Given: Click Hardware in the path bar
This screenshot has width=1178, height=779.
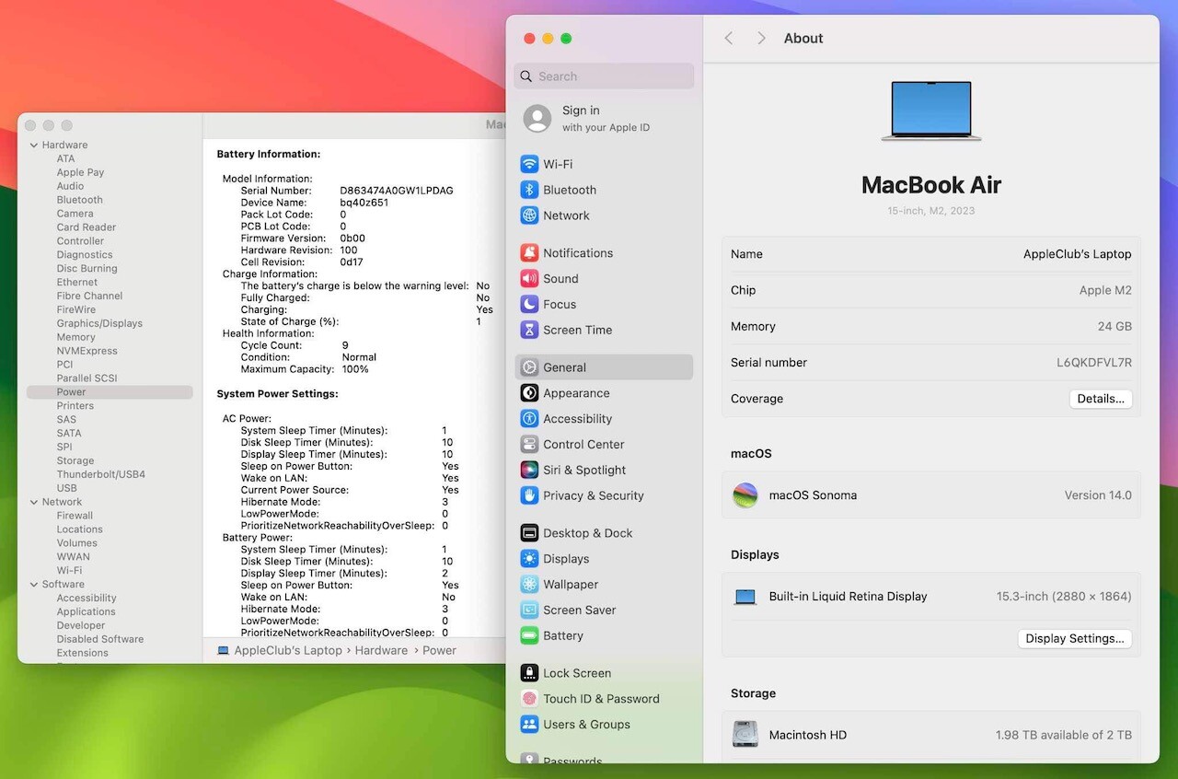Looking at the screenshot, I should tap(381, 650).
